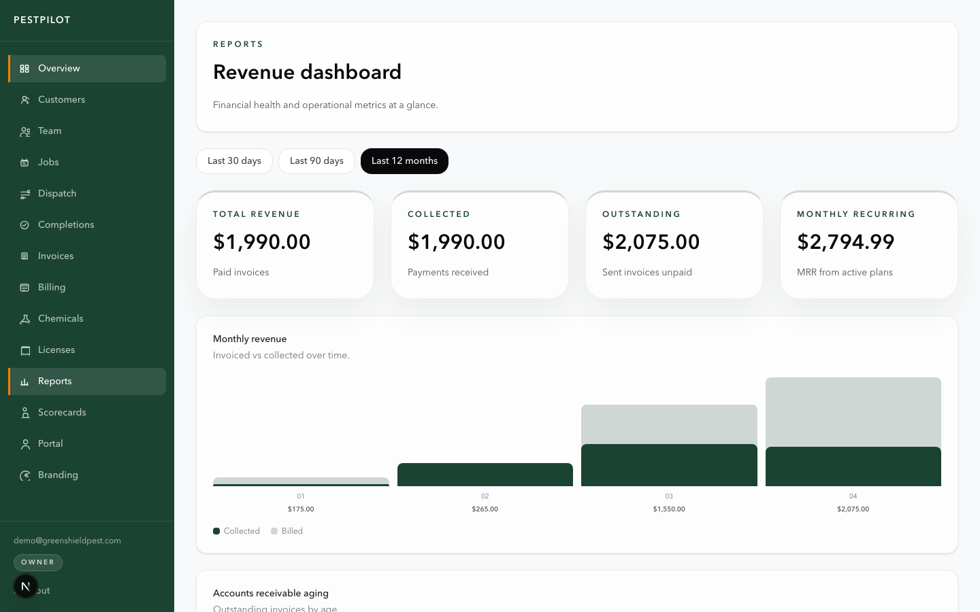Click the month 01 chart bar
This screenshot has height=612, width=980.
(x=301, y=481)
